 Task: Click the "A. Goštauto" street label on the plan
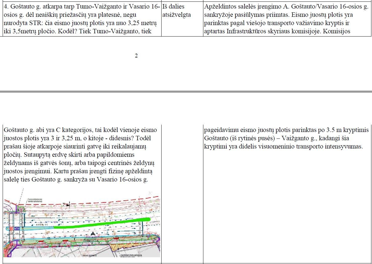(41, 225)
